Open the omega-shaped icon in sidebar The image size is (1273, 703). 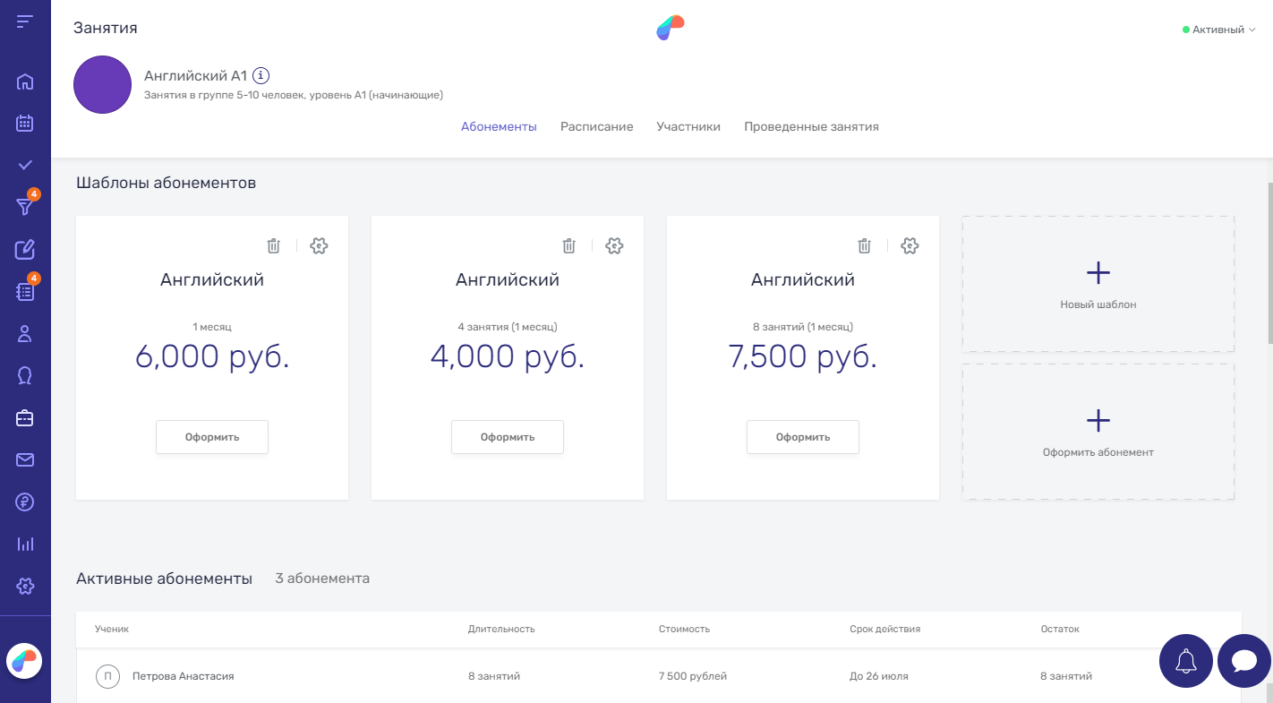coord(25,376)
